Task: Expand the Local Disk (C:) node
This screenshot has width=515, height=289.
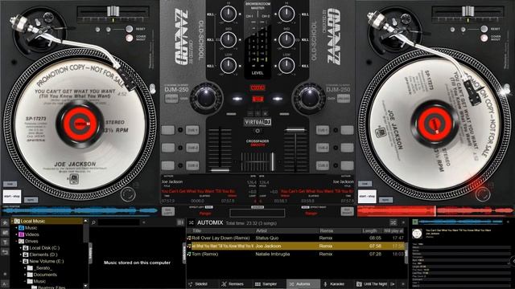Action: (21, 248)
